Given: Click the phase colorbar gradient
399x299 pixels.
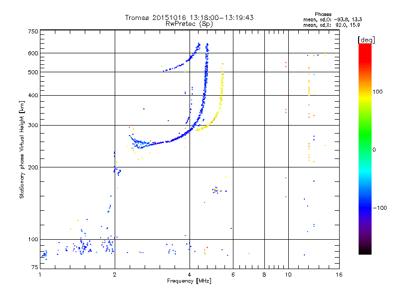Looking at the screenshot, I should 365,149.
